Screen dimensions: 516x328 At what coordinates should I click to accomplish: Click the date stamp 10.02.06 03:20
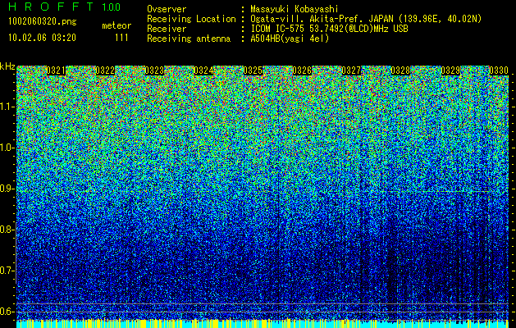pos(42,38)
